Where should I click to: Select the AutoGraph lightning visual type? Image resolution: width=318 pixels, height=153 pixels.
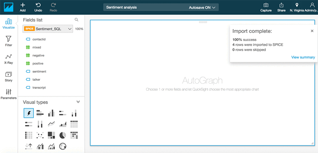point(29,113)
